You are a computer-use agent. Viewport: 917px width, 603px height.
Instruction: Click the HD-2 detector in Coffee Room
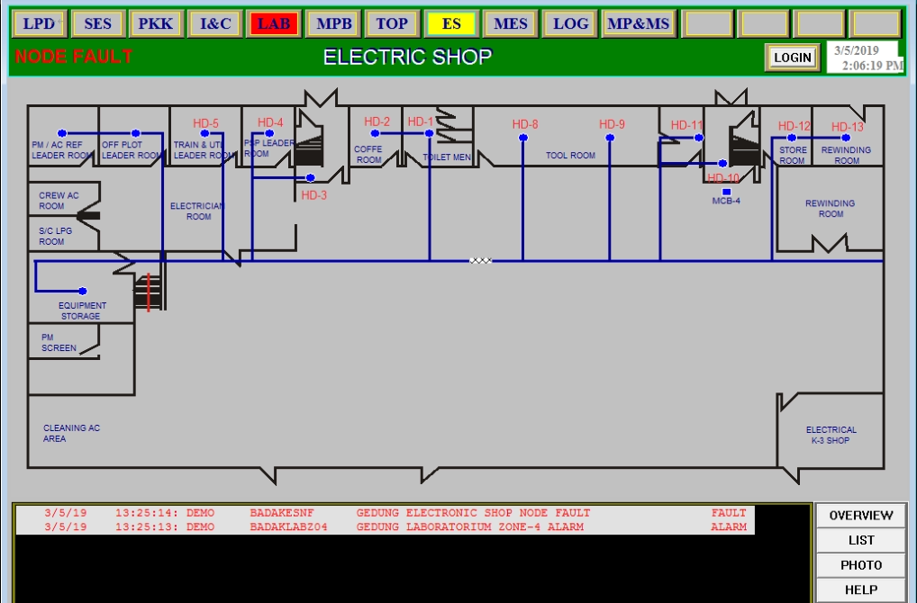pyautogui.click(x=375, y=133)
